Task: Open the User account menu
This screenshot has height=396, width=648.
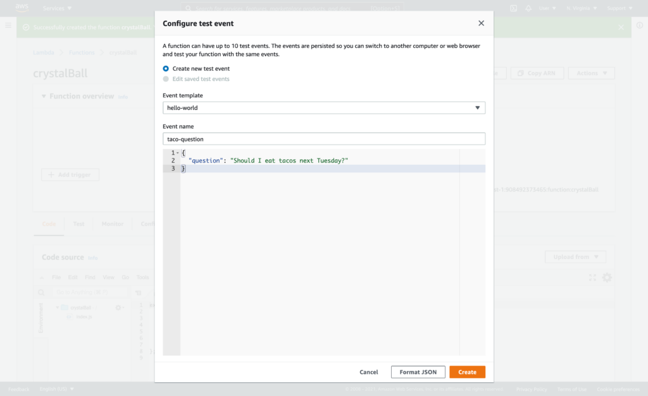Action: coord(547,8)
